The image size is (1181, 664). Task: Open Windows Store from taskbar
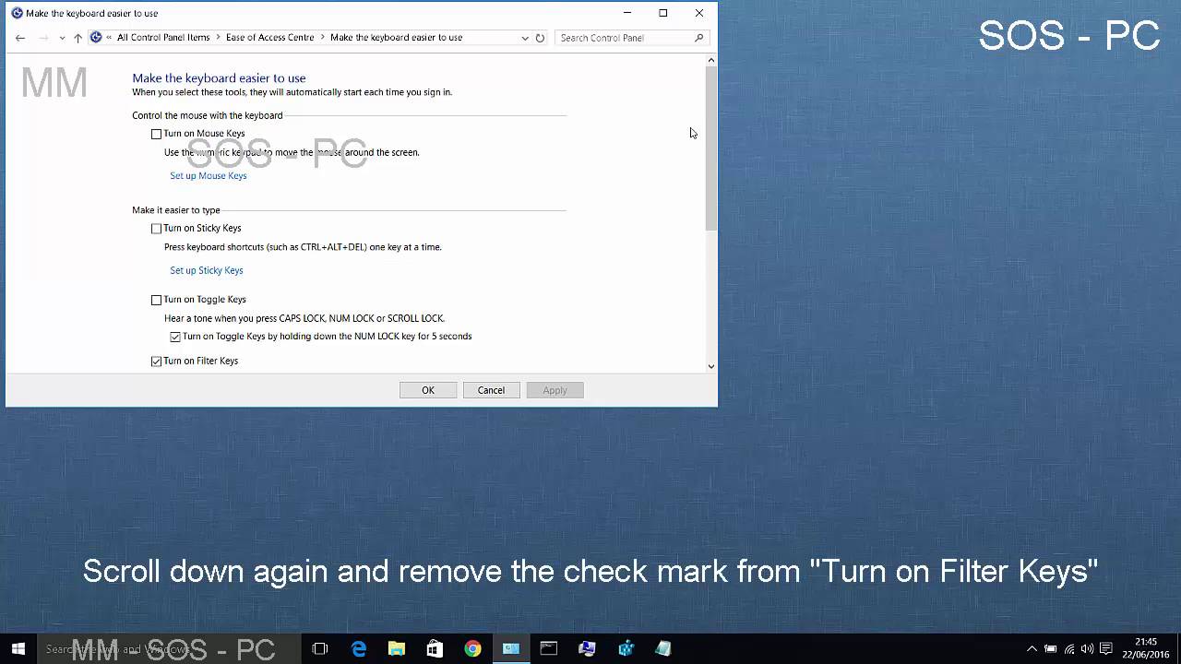click(435, 649)
